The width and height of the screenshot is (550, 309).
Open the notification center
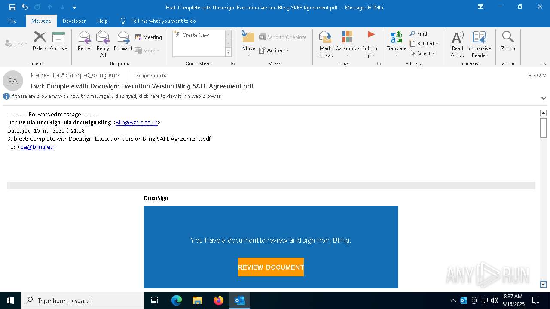(536, 300)
